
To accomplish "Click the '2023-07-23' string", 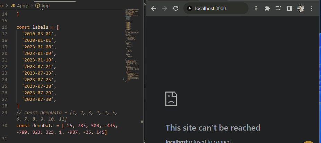I will click(38, 73).
